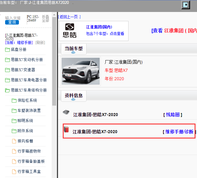This screenshot has width=197, height=178.
Task: Open the 思皓X7车身电器分册 folder icon
Action: [8, 80]
